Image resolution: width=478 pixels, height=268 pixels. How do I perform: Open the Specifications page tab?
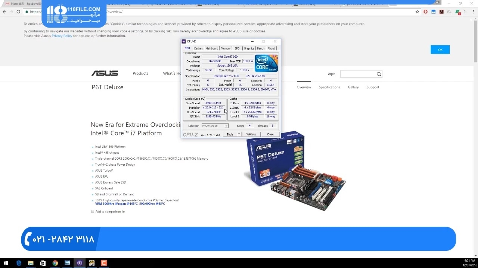pyautogui.click(x=329, y=87)
